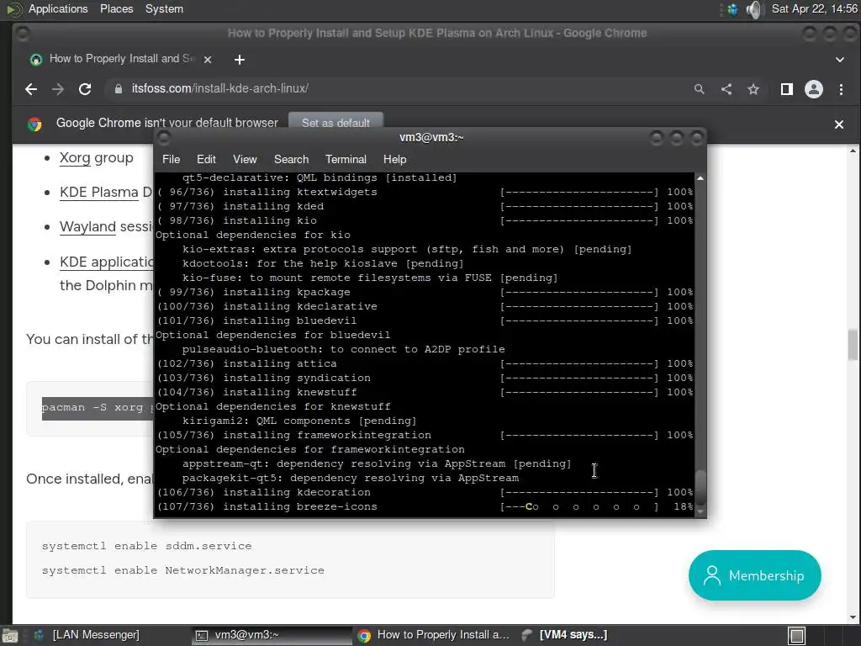Screen dimensions: 861x646
Task: Dismiss the default browser infobar
Action: [x=839, y=124]
